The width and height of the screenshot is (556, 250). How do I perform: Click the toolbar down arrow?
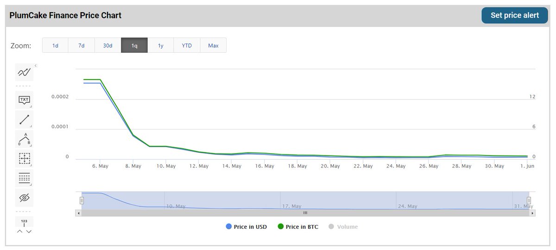click(29, 231)
